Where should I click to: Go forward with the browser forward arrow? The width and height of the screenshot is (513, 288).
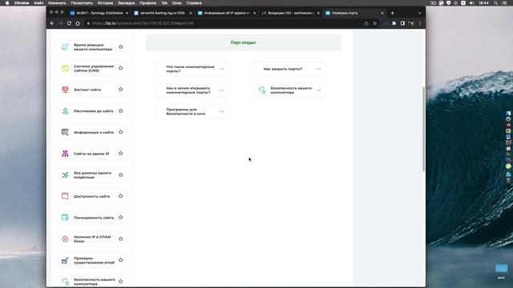(61, 23)
